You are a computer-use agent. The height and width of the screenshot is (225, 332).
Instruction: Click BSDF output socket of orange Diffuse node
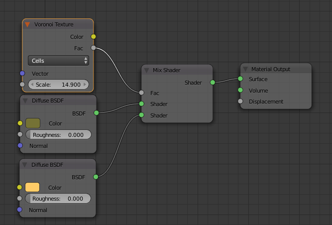96,177
